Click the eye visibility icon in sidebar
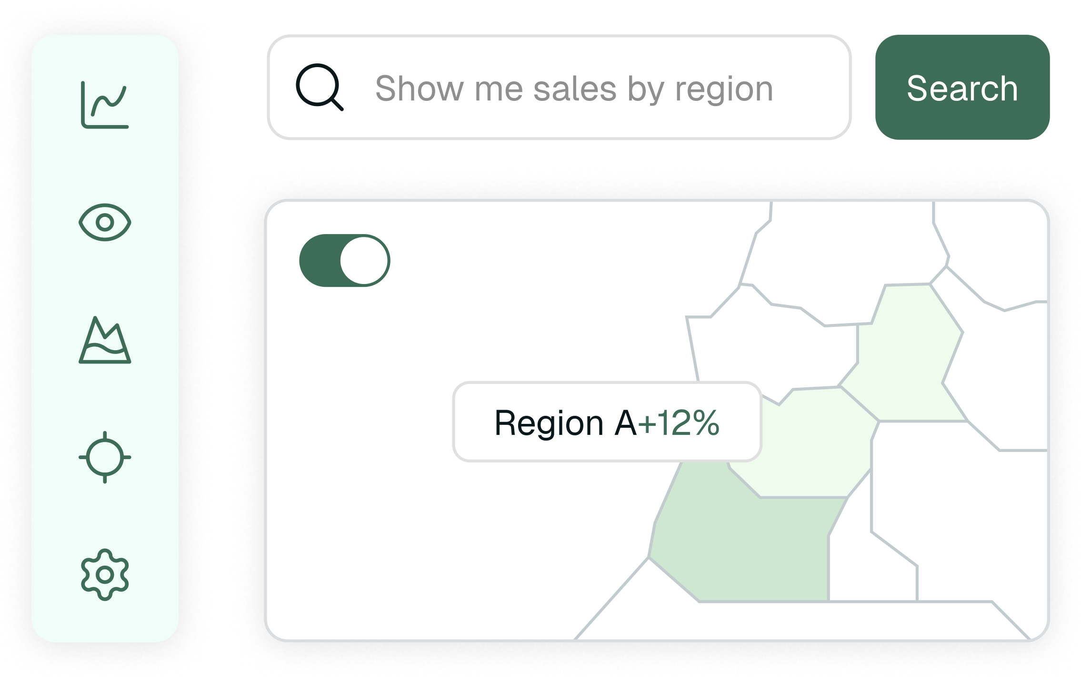1081x677 pixels. (x=105, y=222)
